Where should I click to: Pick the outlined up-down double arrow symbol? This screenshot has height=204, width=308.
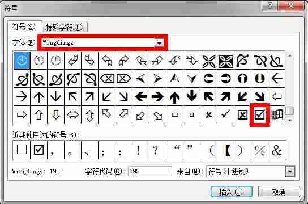[89, 114]
